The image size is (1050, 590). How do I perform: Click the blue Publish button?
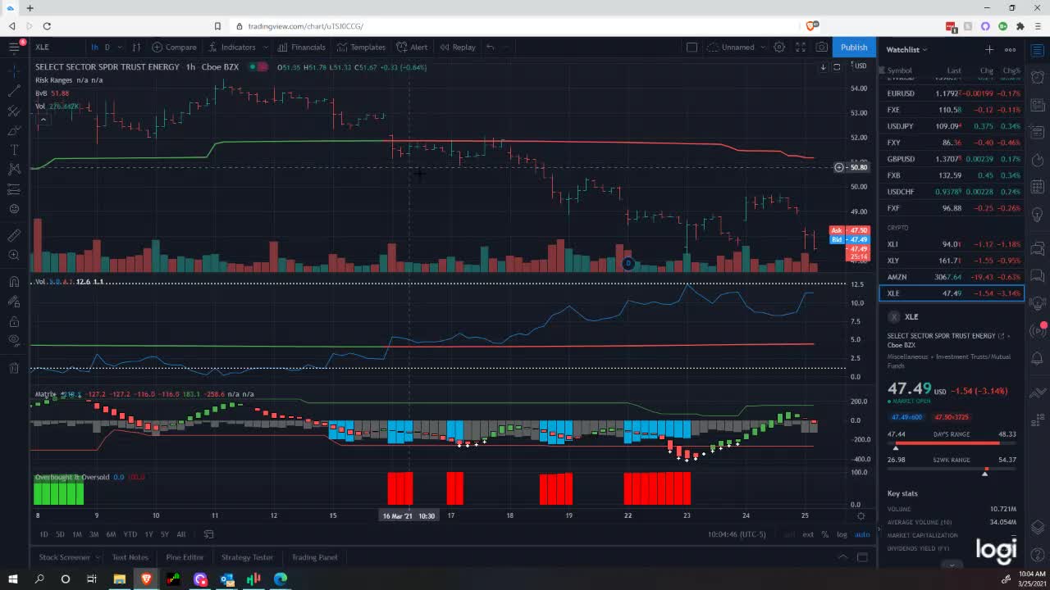(854, 47)
